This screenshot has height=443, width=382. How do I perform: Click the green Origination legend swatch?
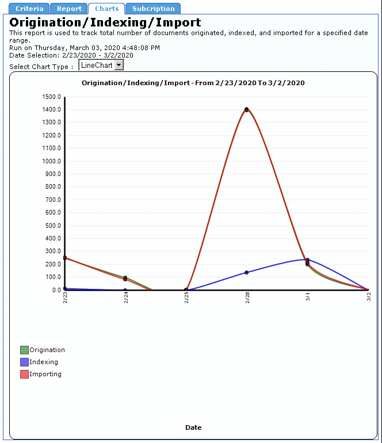pyautogui.click(x=24, y=350)
